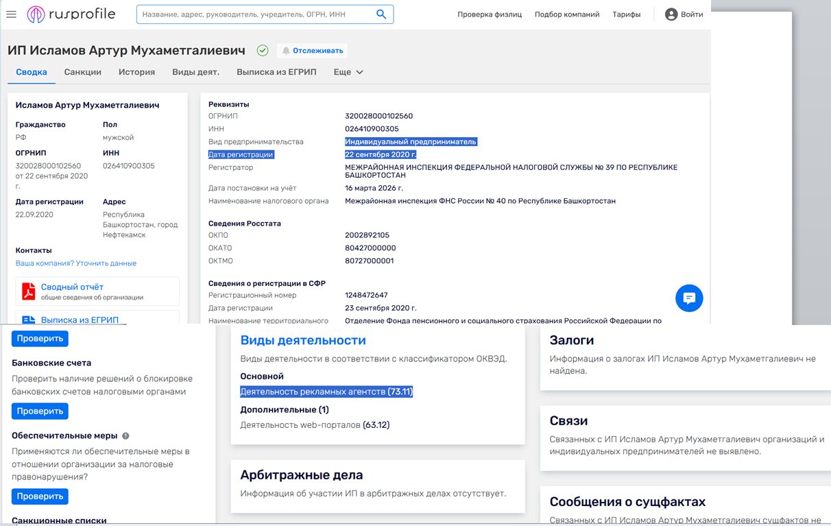The image size is (831, 526).
Task: Click the ОКПО value 2002892105
Action: (367, 235)
